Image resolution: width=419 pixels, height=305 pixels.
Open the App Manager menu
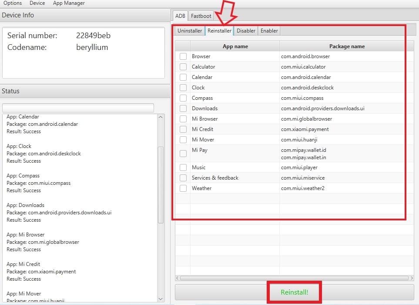click(69, 3)
